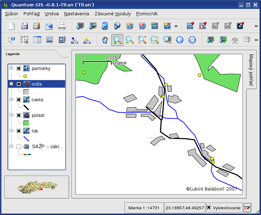This screenshot has width=261, height=215.
Task: Click the green porast color swatch
Action: (x=26, y=123)
